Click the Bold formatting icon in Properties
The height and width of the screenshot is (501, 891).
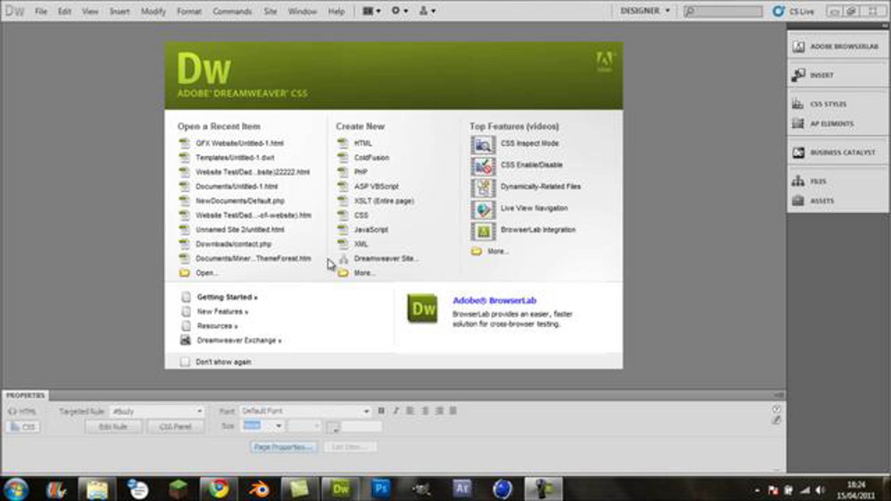(381, 411)
